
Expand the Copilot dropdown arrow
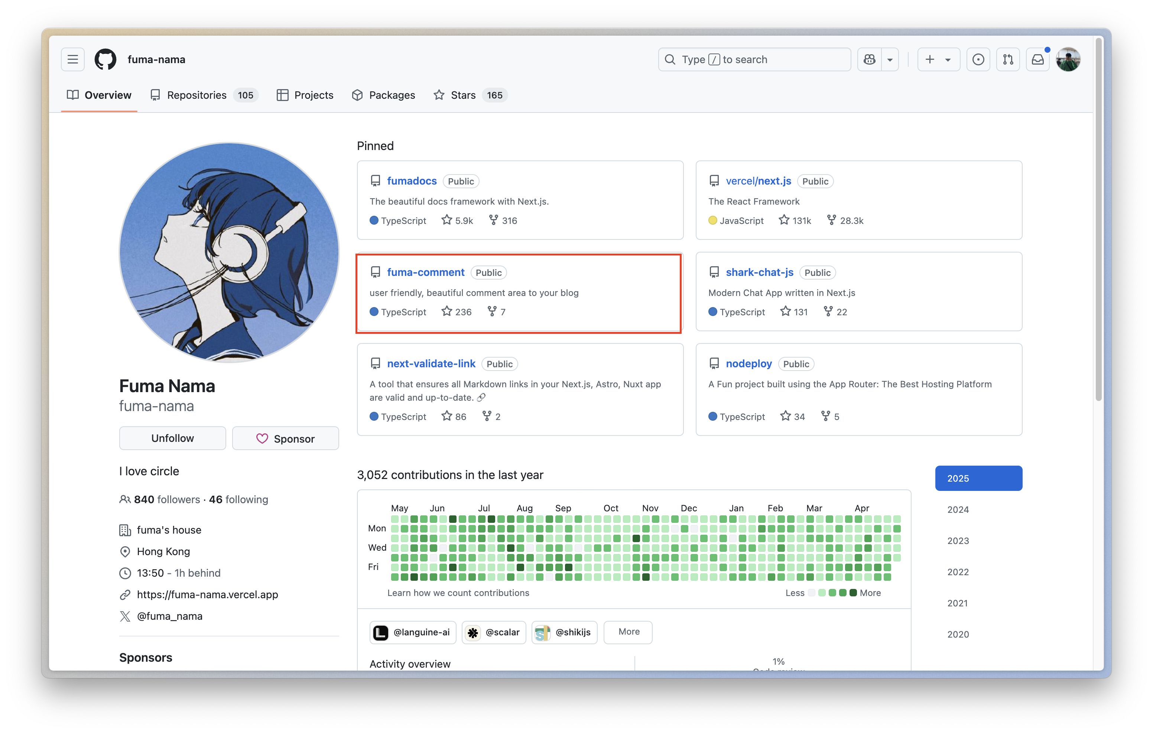click(x=890, y=59)
